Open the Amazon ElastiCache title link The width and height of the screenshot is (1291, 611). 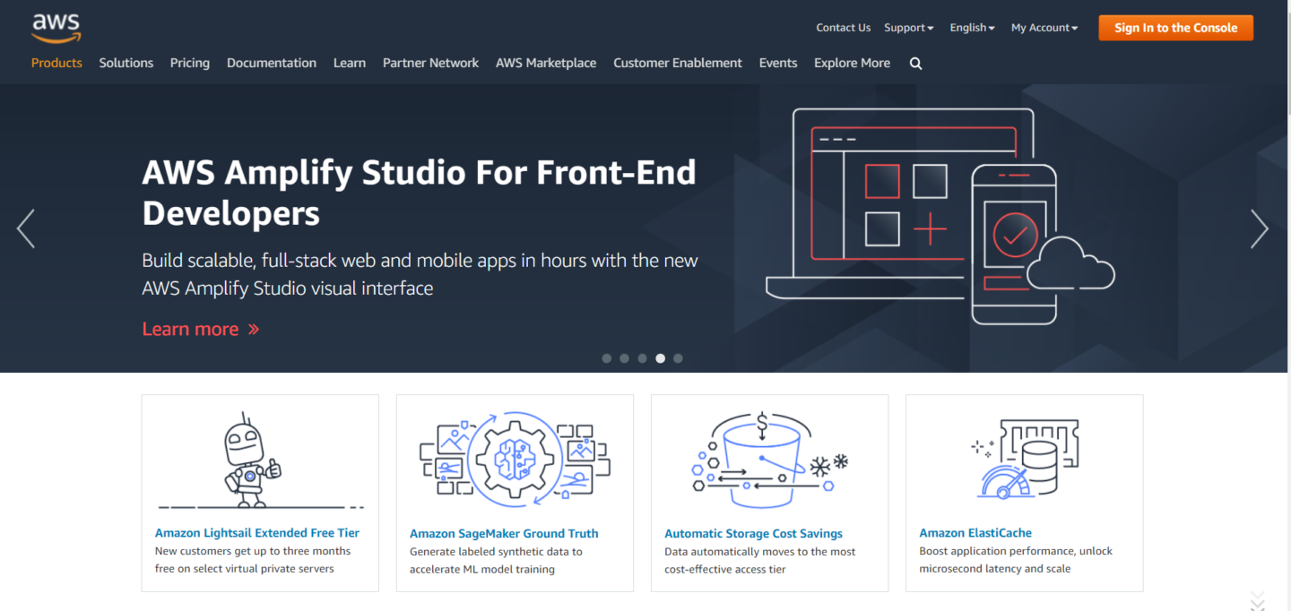(975, 532)
